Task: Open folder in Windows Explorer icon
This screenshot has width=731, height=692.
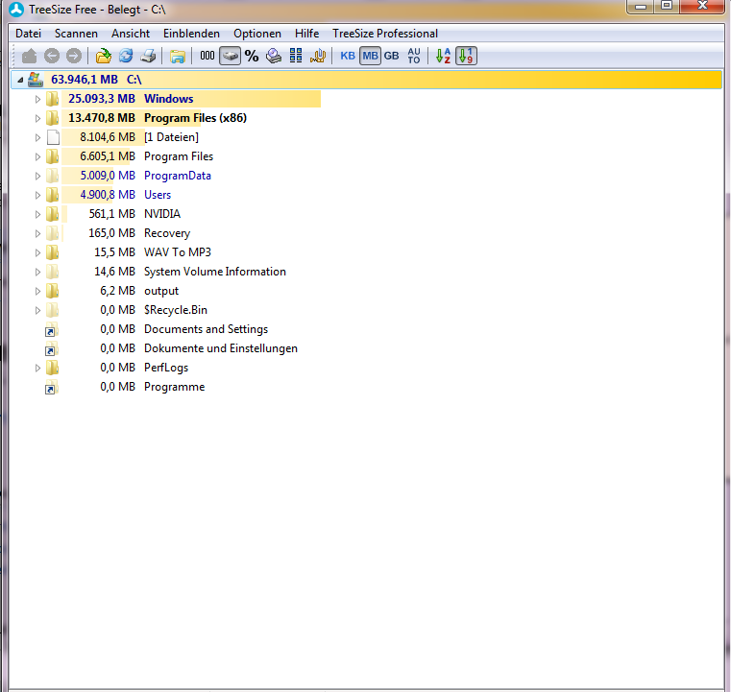Action: pos(177,57)
